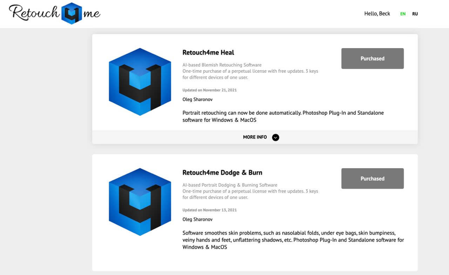The image size is (449, 275).
Task: Select author Oleg Sharonov on Heal card
Action: 197,99
